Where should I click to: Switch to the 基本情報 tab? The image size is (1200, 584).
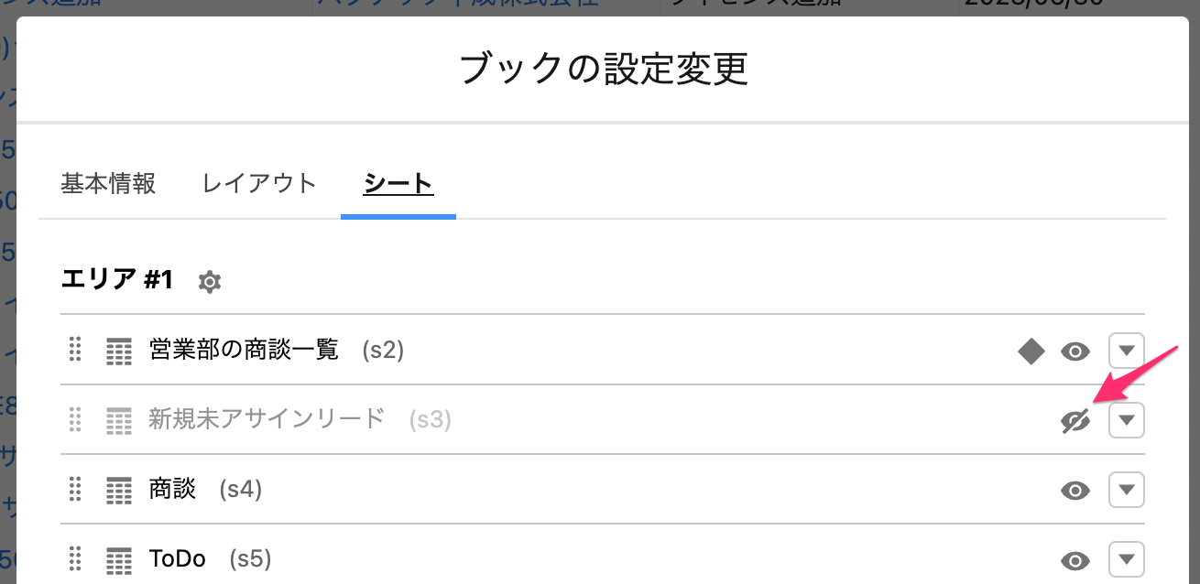[x=108, y=183]
